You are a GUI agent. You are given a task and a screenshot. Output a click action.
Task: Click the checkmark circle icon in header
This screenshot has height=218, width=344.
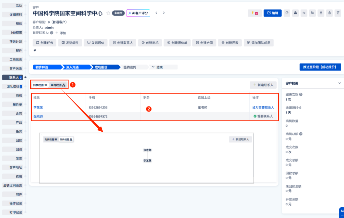tap(287, 13)
